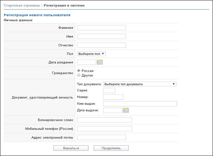Screen dimensions: 213x156
Task: Focus the Адрес электронной почты field
Action: pos(101,137)
